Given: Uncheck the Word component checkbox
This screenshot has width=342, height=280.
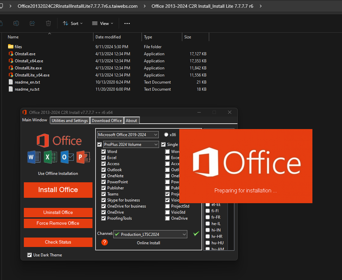Looking at the screenshot, I should [103, 152].
